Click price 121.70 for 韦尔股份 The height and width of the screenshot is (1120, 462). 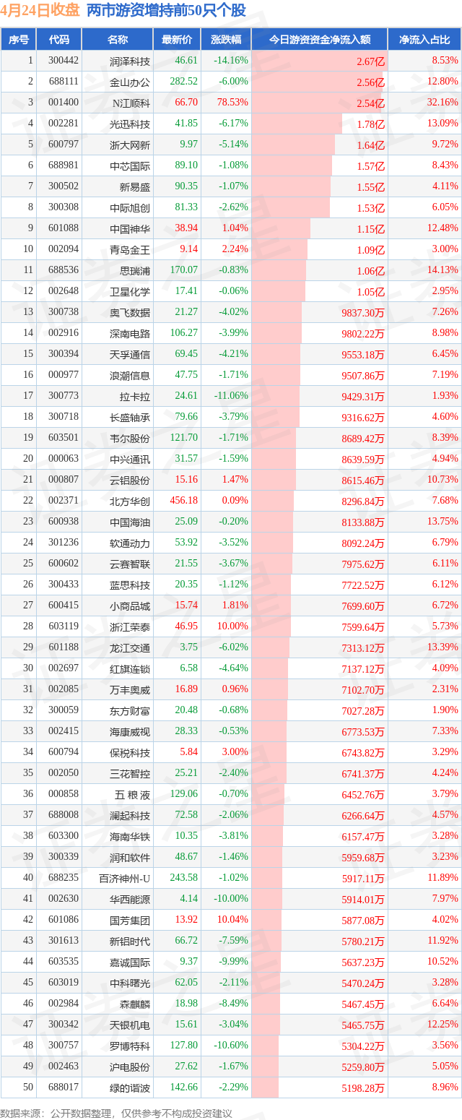point(183,438)
